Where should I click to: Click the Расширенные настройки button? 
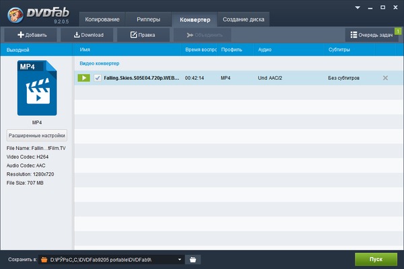(x=37, y=134)
